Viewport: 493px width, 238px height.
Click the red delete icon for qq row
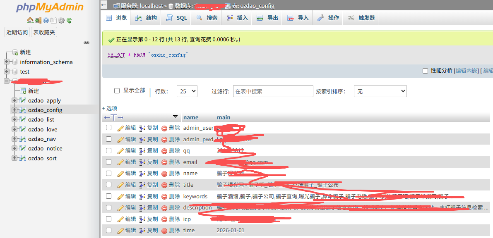[x=164, y=151]
